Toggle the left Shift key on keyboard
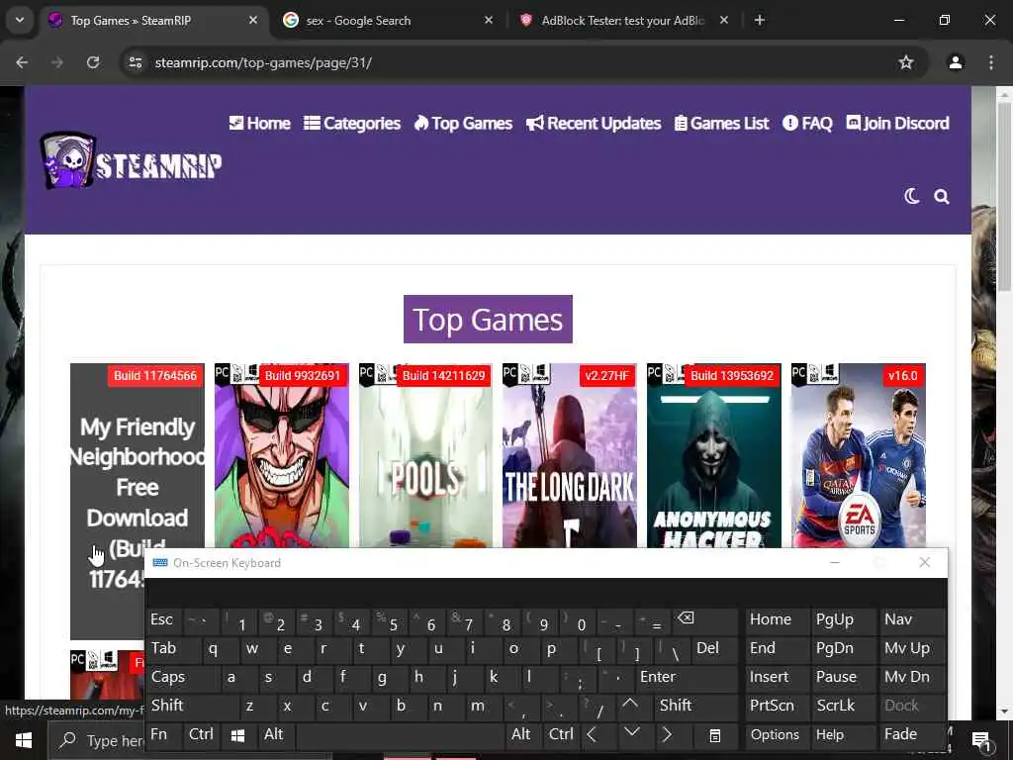Viewport: 1013px width, 760px height. coord(191,705)
